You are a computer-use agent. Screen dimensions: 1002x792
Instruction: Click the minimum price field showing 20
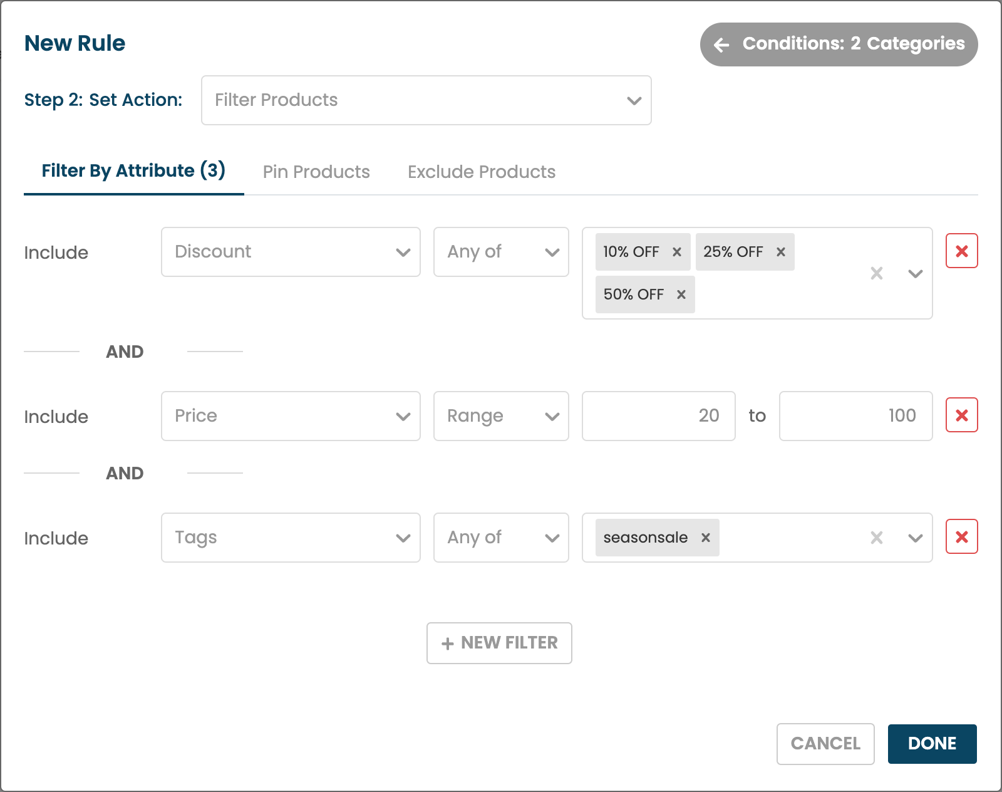(658, 416)
